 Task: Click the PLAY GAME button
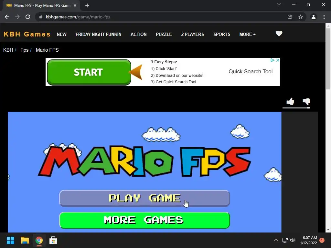click(144, 198)
